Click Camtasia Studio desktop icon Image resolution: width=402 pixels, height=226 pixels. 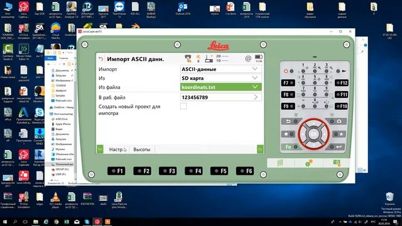(x=8, y=52)
